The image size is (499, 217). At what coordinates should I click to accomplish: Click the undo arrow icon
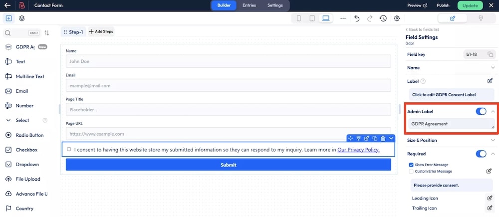[x=357, y=18]
